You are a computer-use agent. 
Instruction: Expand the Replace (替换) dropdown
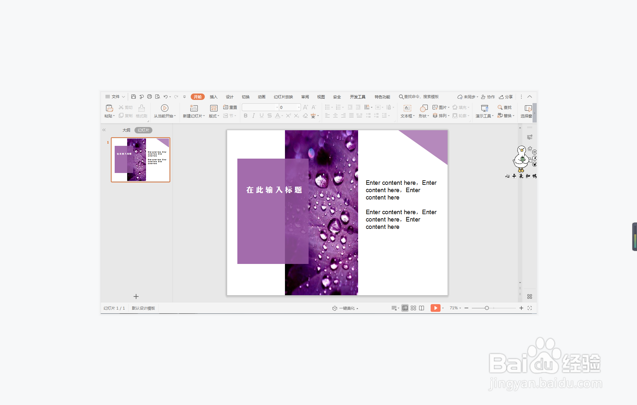tap(513, 116)
